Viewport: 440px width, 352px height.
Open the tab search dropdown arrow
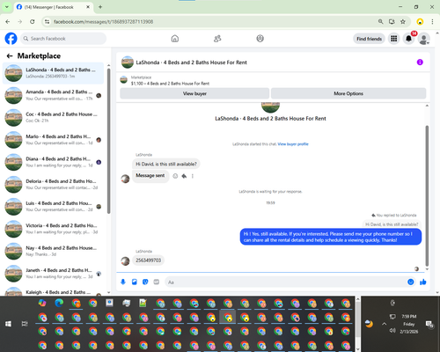tap(6, 7)
